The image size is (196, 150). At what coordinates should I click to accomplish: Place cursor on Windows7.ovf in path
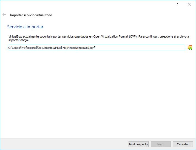[85, 48]
